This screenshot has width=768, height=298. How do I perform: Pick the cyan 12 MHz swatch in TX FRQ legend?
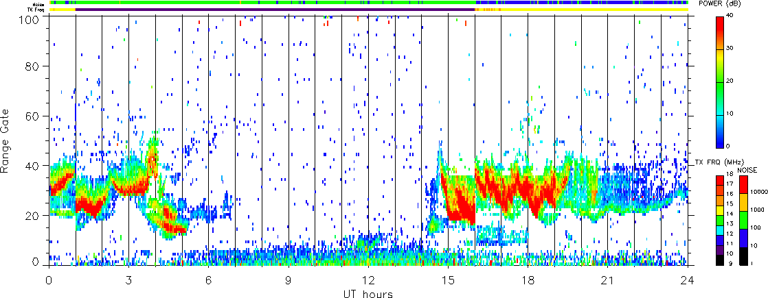720,231
